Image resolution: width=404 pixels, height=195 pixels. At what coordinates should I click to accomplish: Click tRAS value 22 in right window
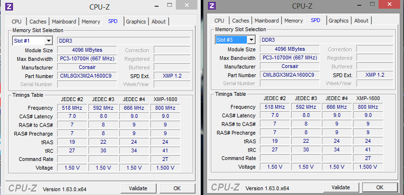(306, 141)
